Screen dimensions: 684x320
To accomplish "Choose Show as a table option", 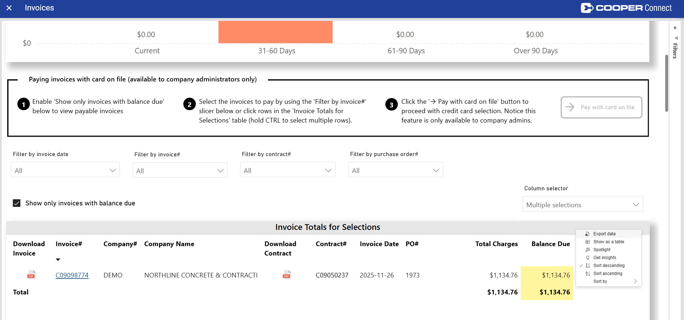I will click(x=609, y=242).
